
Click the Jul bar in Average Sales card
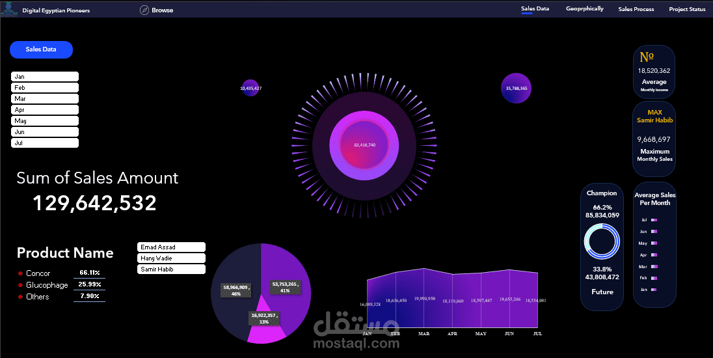[x=654, y=220]
